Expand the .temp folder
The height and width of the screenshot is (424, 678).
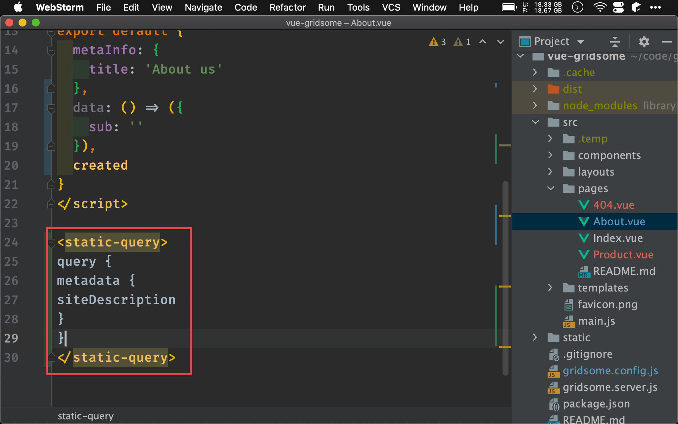click(550, 138)
